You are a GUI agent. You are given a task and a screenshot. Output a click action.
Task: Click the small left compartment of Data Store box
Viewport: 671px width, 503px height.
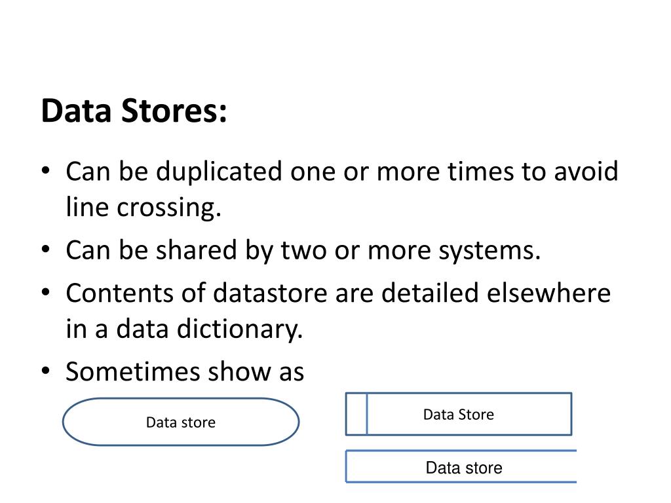click(356, 414)
